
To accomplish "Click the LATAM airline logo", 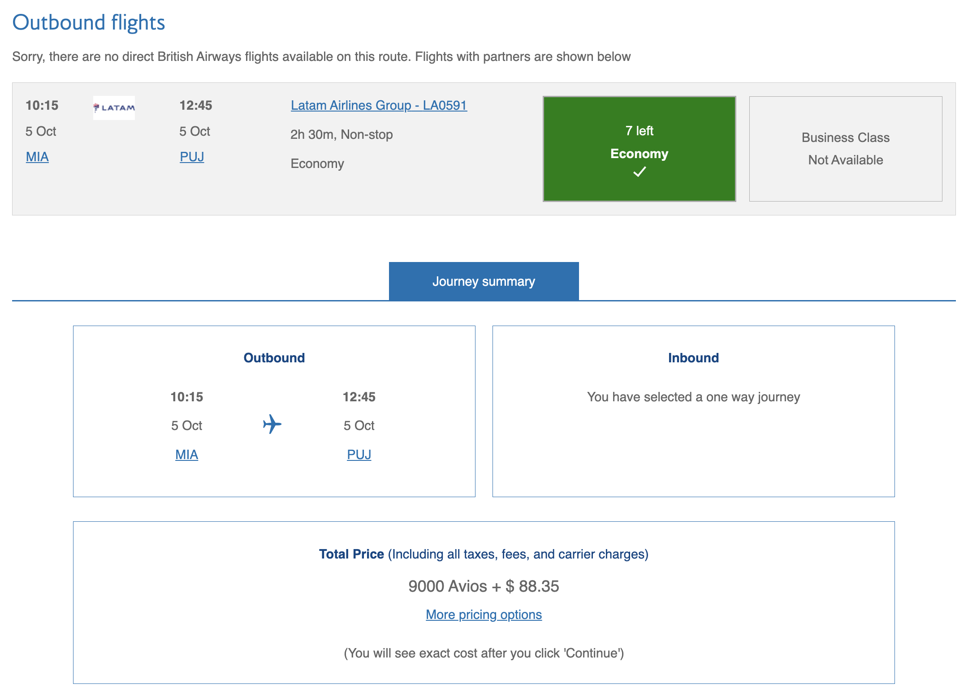I will coord(114,107).
